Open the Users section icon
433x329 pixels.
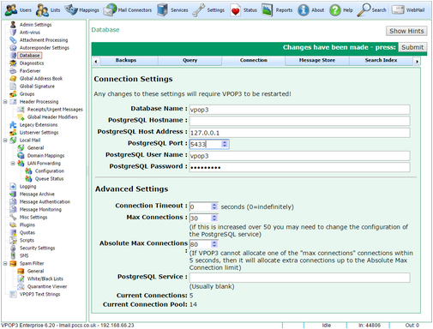pyautogui.click(x=11, y=10)
